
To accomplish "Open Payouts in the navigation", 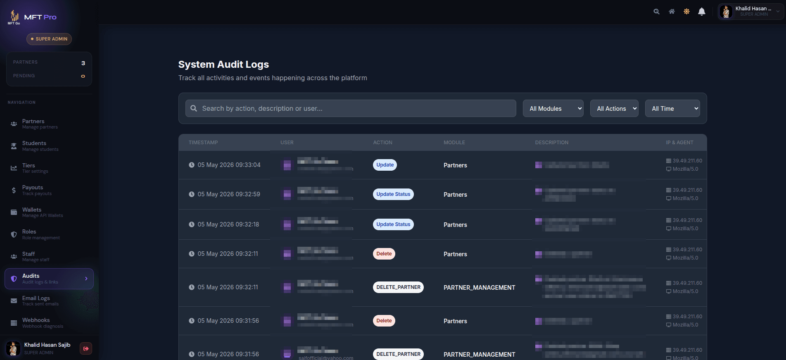I will coord(49,190).
